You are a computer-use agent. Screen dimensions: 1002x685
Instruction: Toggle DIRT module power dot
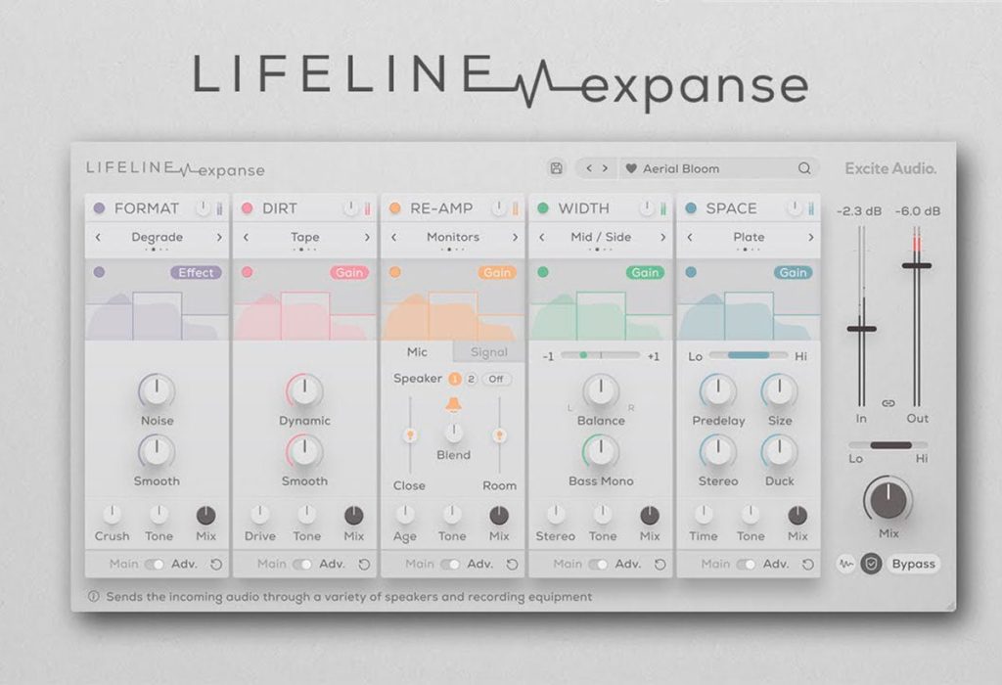pyautogui.click(x=247, y=208)
